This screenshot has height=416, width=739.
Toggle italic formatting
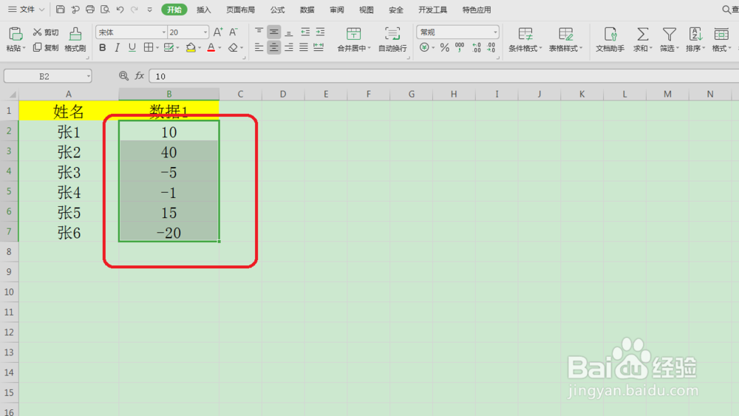pos(118,47)
